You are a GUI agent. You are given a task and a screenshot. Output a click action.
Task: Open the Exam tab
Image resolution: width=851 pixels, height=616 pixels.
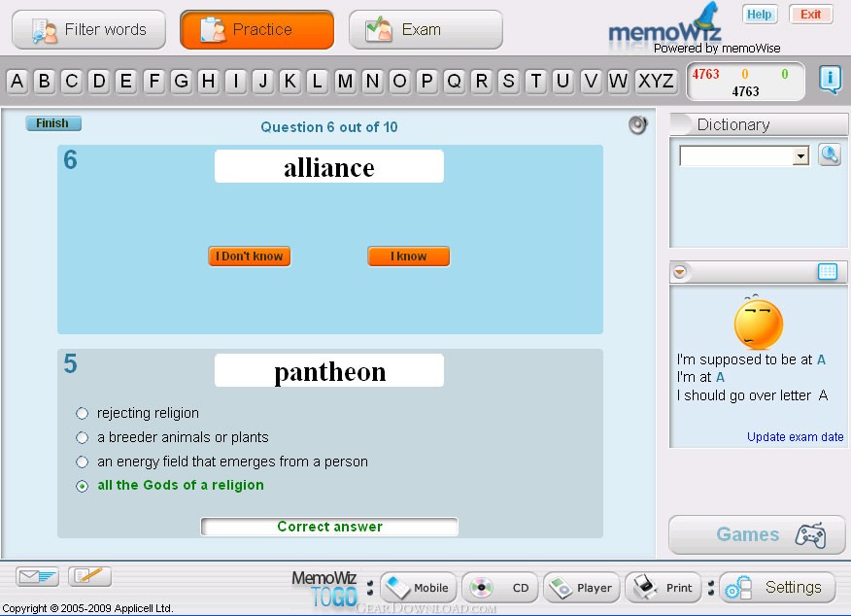tap(425, 29)
